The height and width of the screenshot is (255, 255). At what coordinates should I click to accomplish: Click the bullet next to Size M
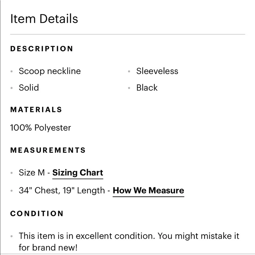[x=11, y=173]
